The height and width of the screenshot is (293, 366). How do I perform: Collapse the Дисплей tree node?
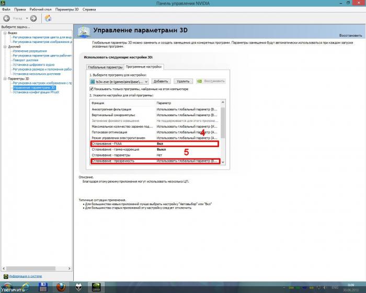[5, 47]
